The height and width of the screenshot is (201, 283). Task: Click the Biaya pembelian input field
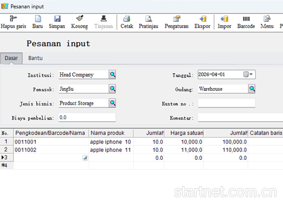87,117
